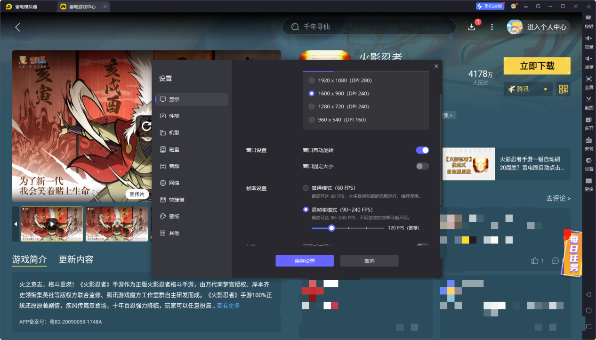This screenshot has height=340, width=596.
Task: Click the QR code icon
Action: coord(563,89)
